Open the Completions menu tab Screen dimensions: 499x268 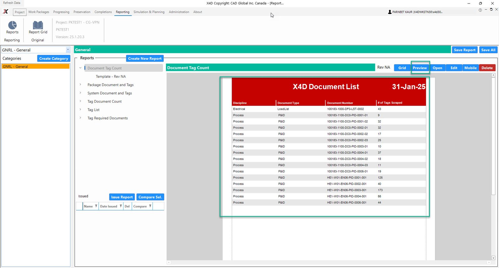tap(103, 12)
